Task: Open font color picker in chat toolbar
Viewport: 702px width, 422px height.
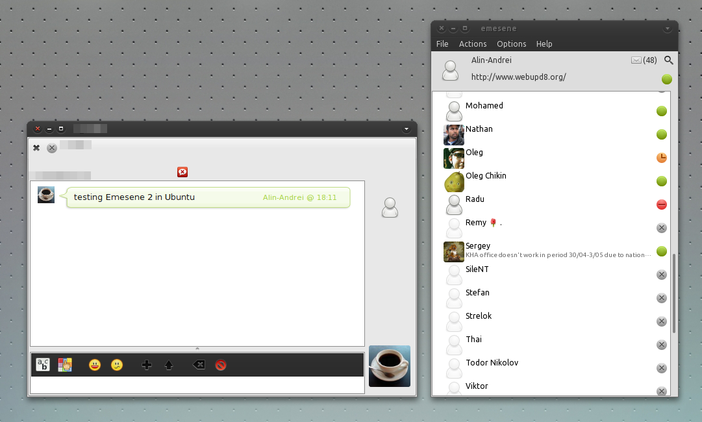Action: [x=65, y=365]
